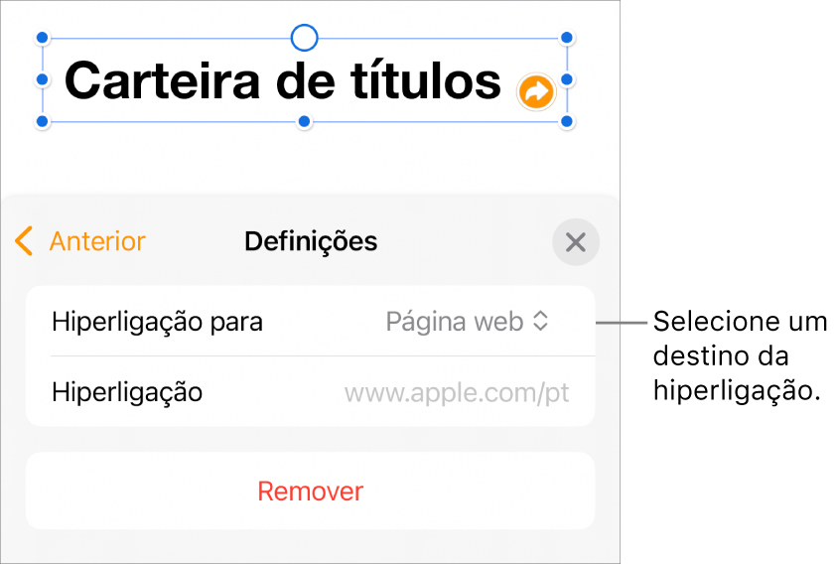835x565 pixels.
Task: Click the bottom-right selection handle
Action: point(567,122)
